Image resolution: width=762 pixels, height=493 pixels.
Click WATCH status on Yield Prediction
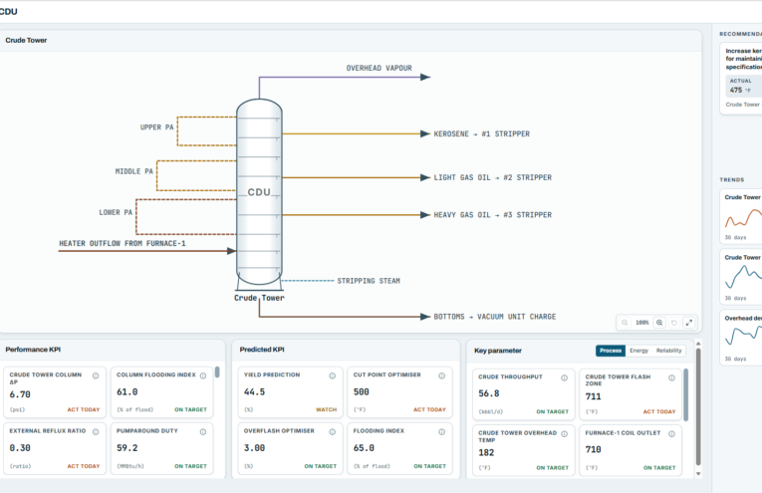326,410
